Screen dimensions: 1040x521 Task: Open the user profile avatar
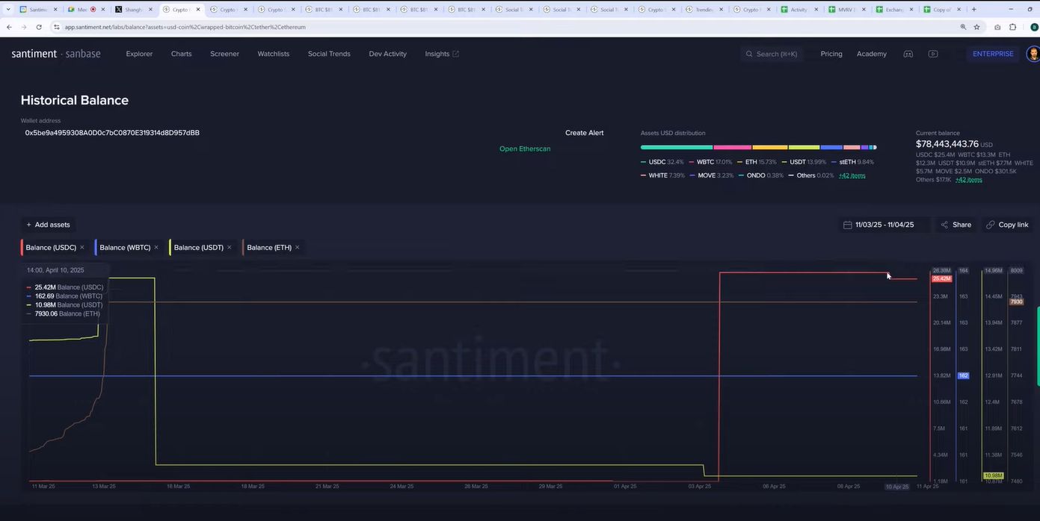[1033, 54]
